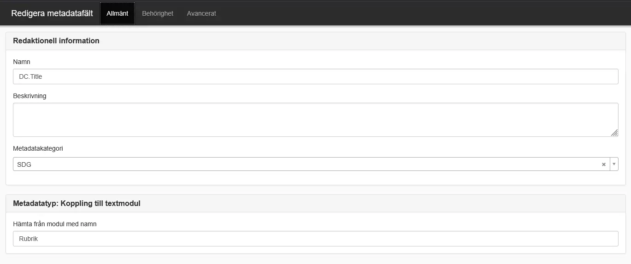
Task: Click the Metadatatyp: Koppling till textmodul heading
Action: point(77,203)
